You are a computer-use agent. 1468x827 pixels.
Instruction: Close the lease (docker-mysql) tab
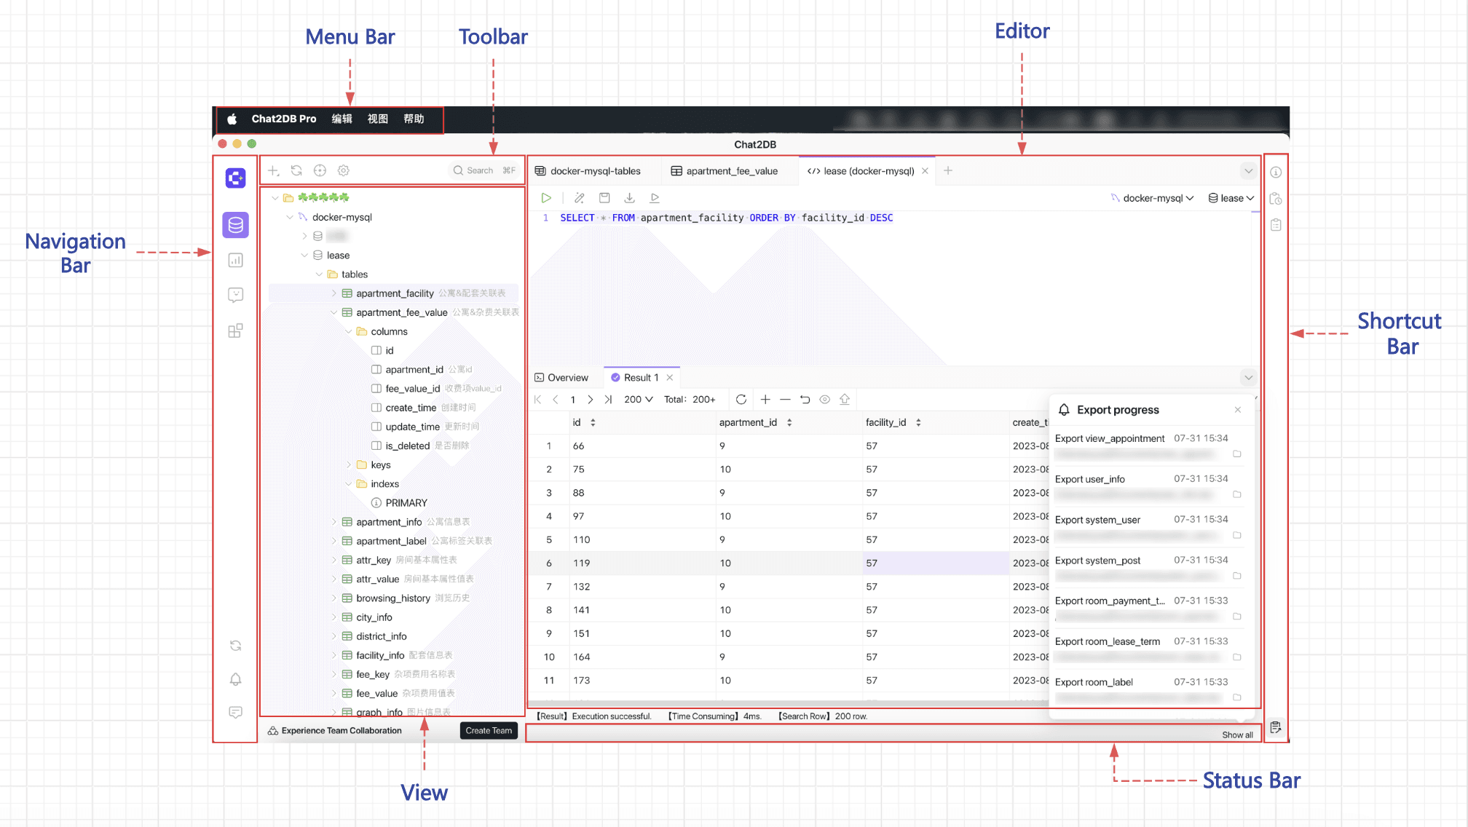click(925, 171)
